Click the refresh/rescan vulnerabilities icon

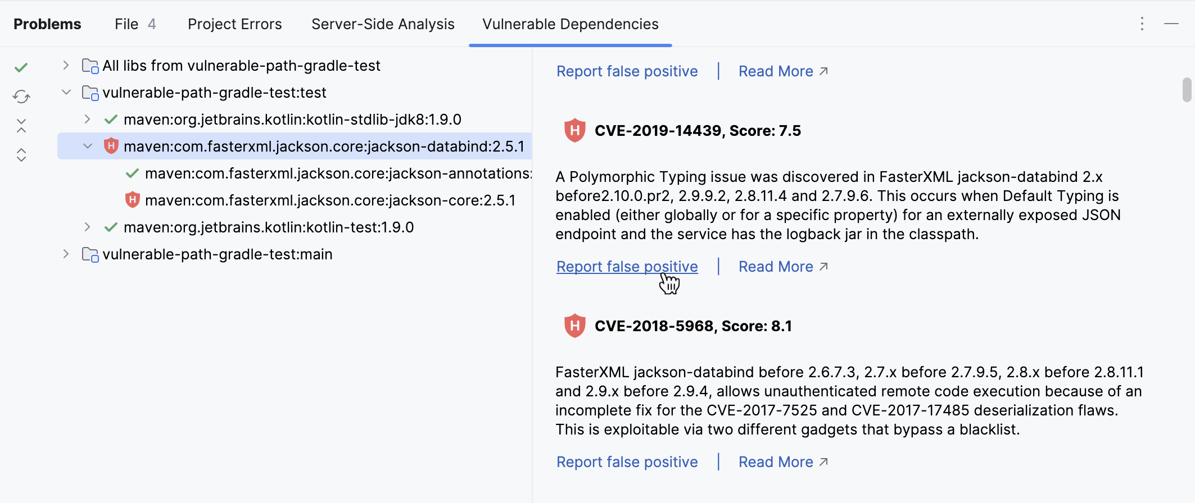21,97
